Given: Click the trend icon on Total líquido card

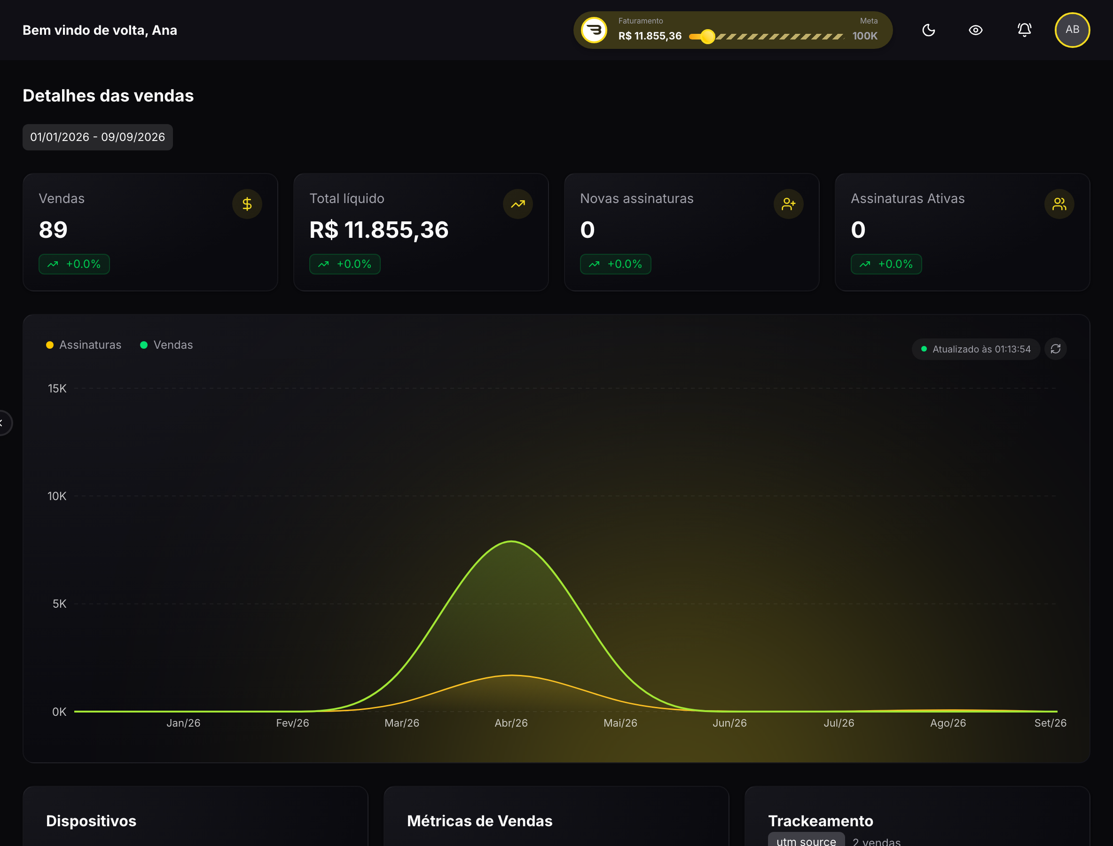Looking at the screenshot, I should coord(517,204).
